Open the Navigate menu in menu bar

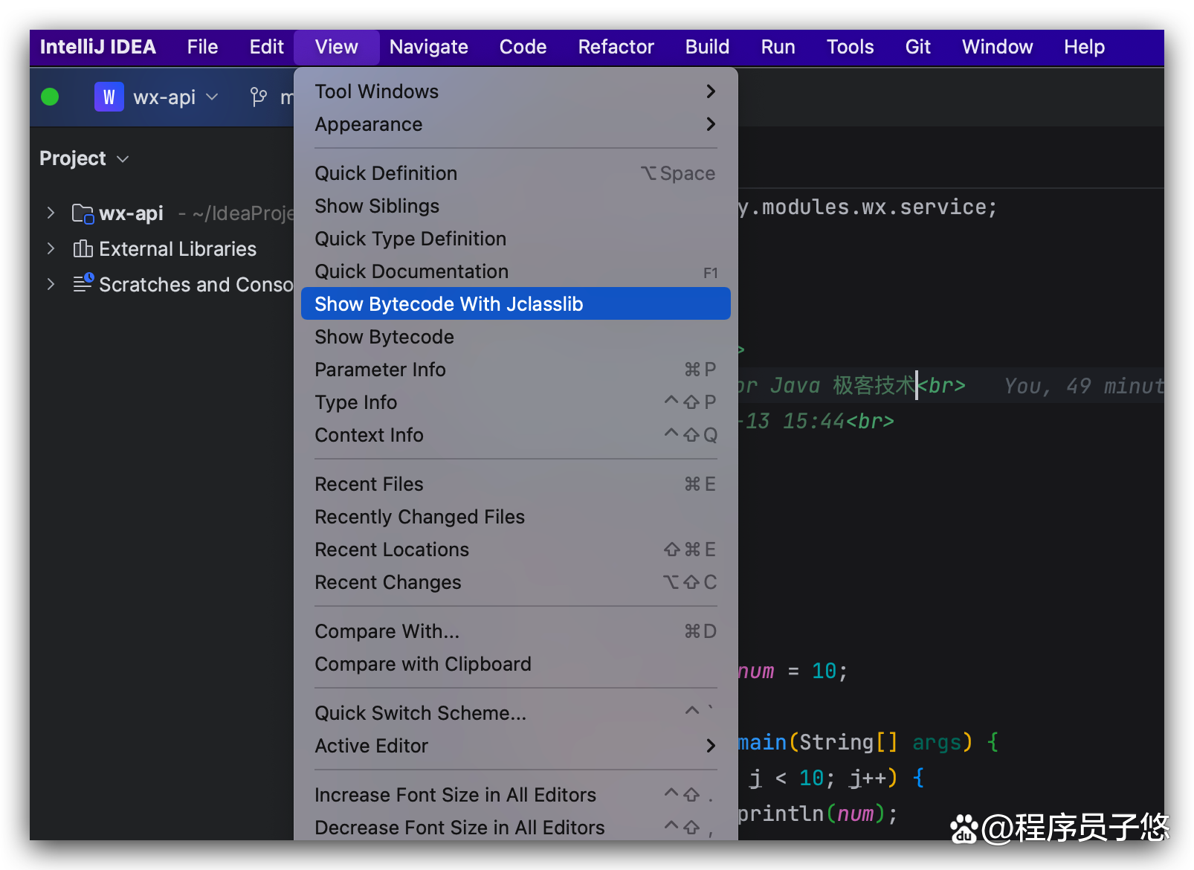coord(428,47)
